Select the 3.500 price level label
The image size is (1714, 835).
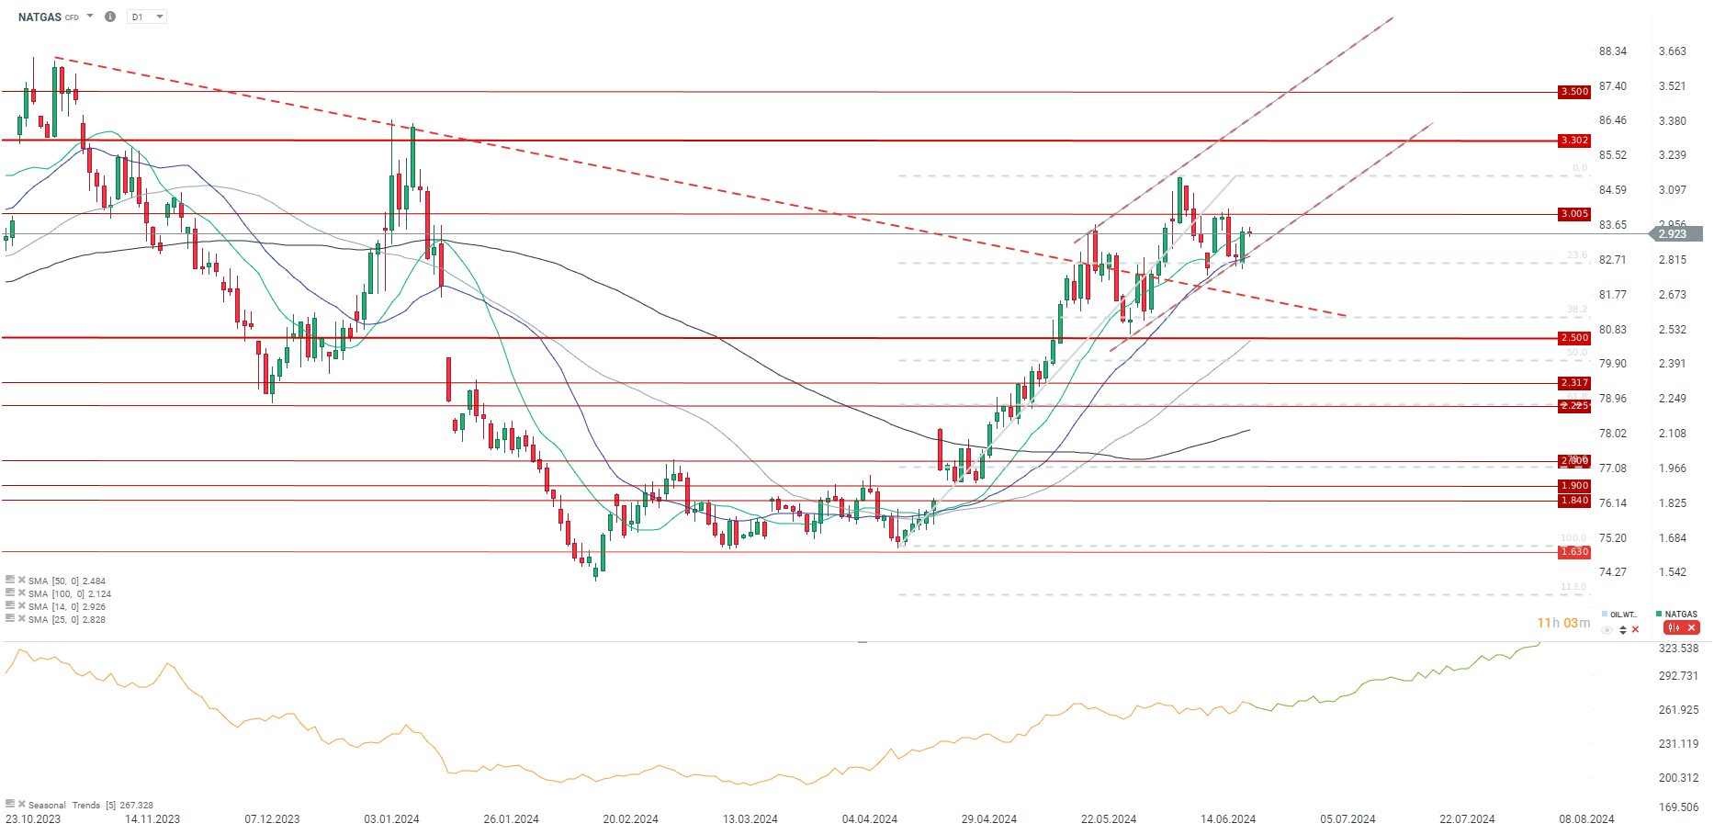tap(1574, 92)
